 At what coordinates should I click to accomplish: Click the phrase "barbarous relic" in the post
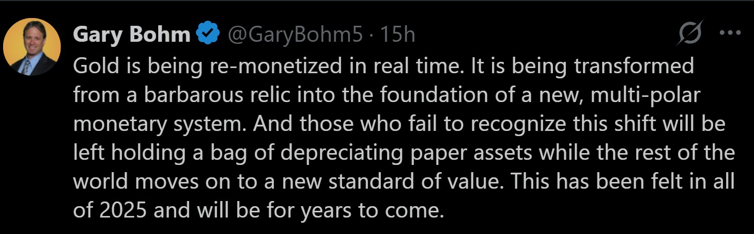click(x=171, y=95)
